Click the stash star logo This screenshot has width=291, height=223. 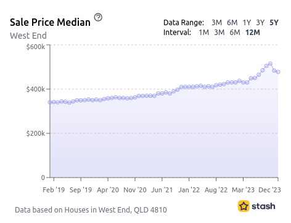coord(244,206)
